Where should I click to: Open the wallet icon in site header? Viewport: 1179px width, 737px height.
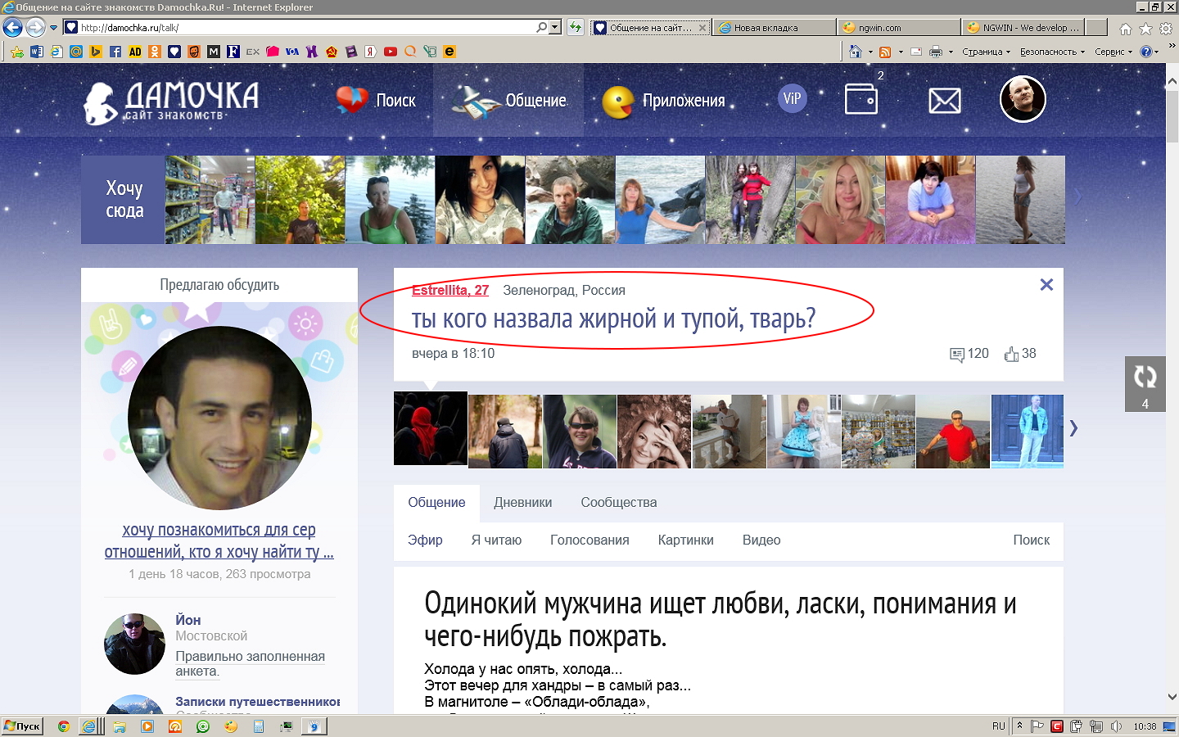861,100
